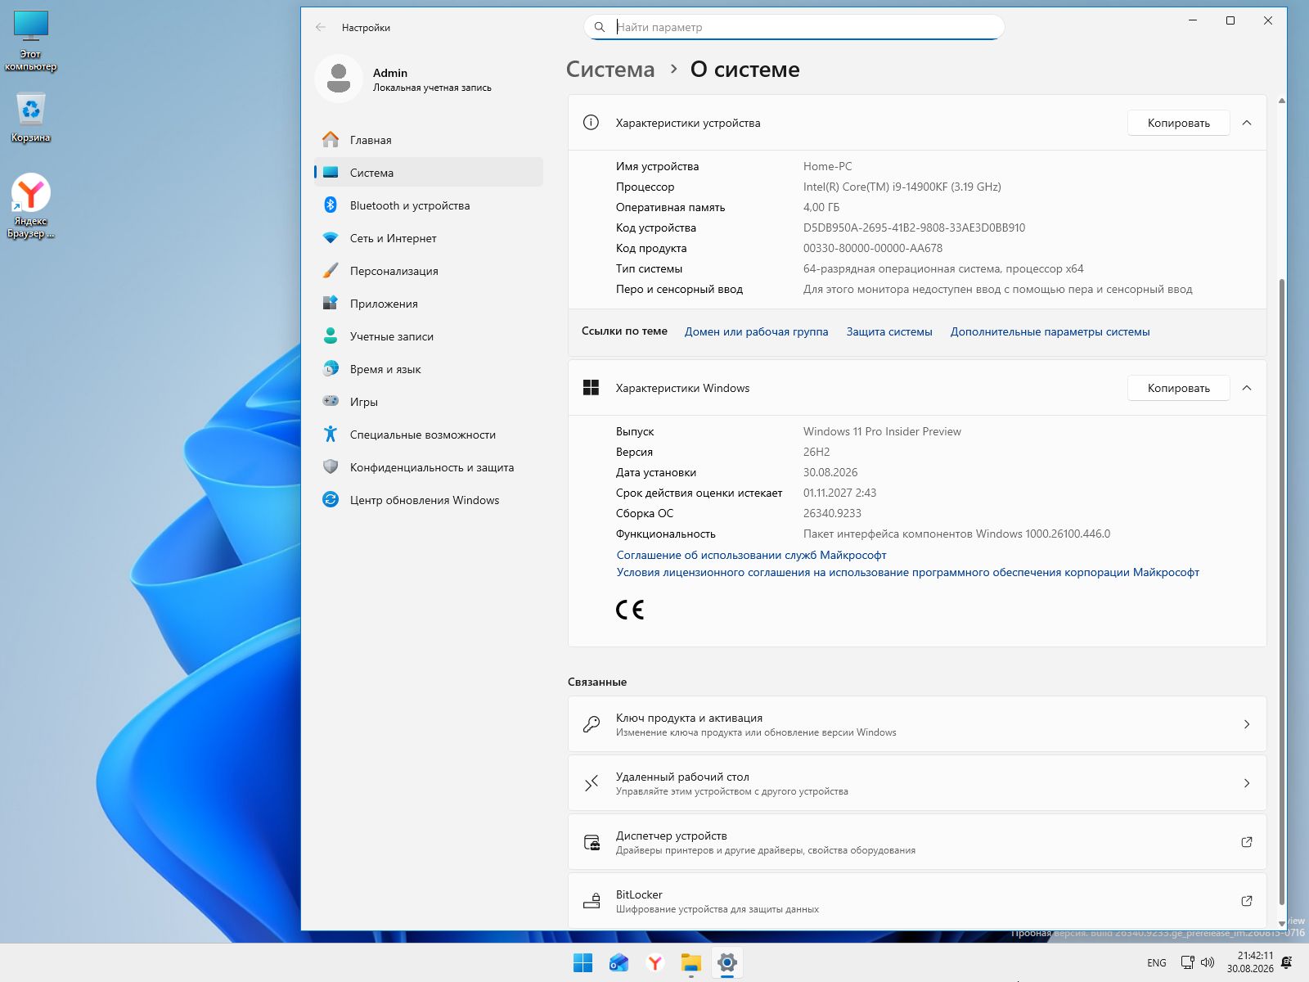1309x982 pixels.
Task: Go to Bluetooth и устройства
Action: pyautogui.click(x=429, y=205)
